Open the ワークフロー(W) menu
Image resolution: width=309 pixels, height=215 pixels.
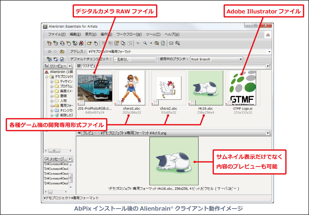click(129, 34)
